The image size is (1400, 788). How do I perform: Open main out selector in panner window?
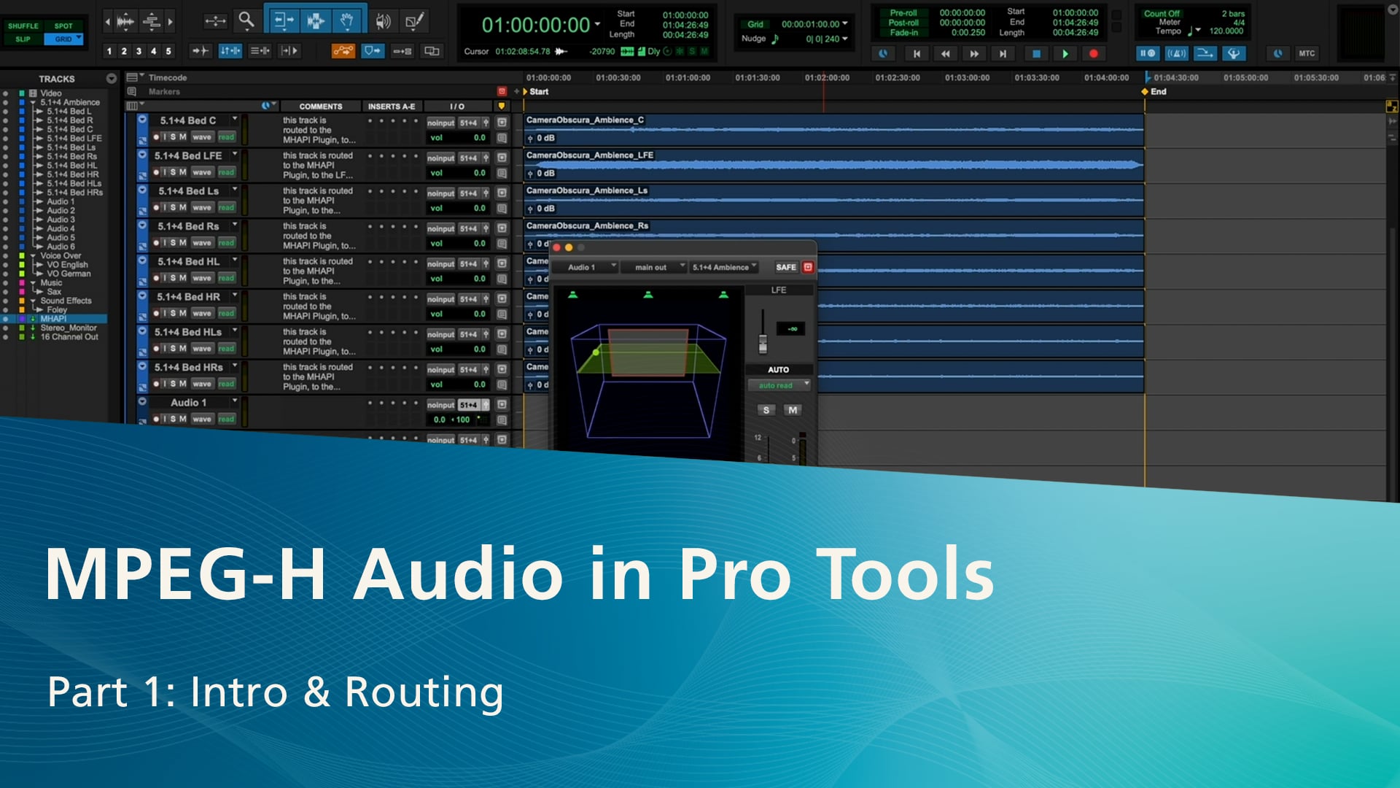click(x=655, y=267)
